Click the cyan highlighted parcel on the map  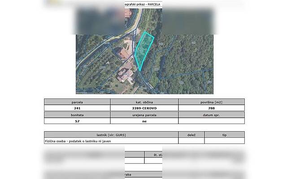143,50
